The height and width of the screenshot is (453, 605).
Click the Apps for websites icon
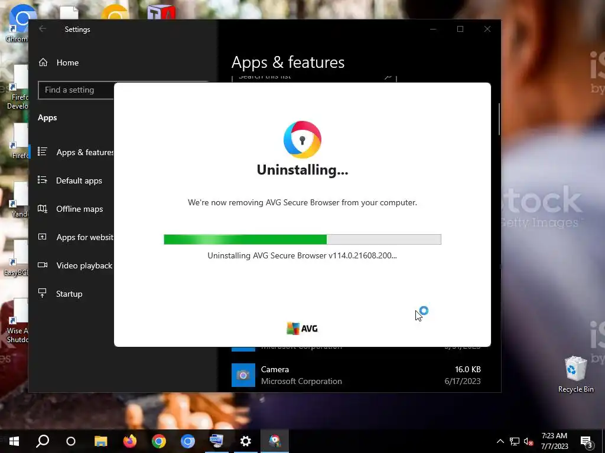[x=43, y=237]
